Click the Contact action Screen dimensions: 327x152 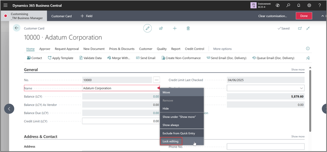(x=34, y=58)
